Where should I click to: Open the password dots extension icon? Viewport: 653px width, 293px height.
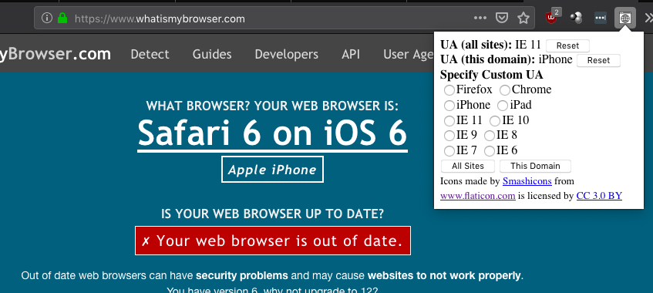600,18
